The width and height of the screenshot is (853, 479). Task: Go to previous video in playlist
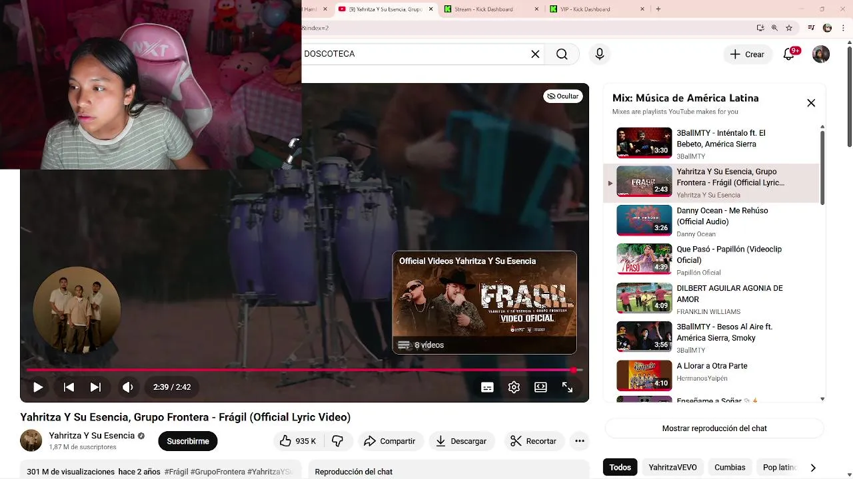coord(69,387)
